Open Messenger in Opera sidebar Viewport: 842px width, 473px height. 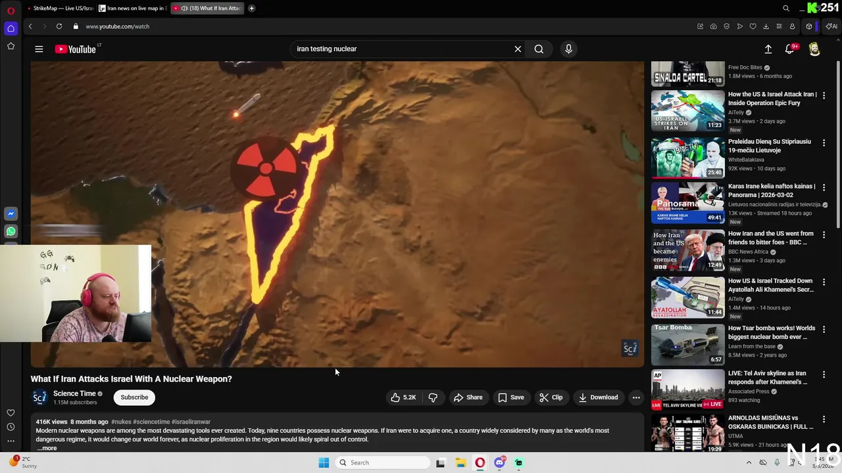point(11,214)
